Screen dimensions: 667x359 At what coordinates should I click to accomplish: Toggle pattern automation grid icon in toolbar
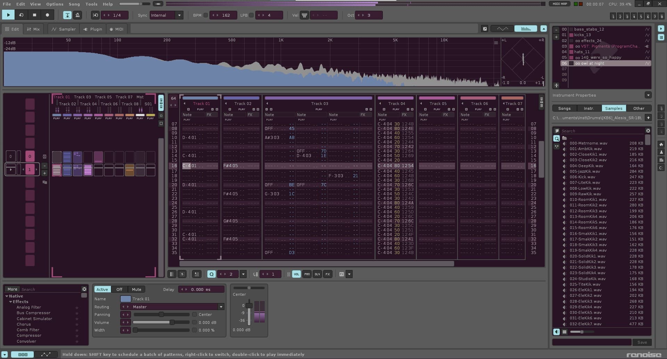coord(197,274)
